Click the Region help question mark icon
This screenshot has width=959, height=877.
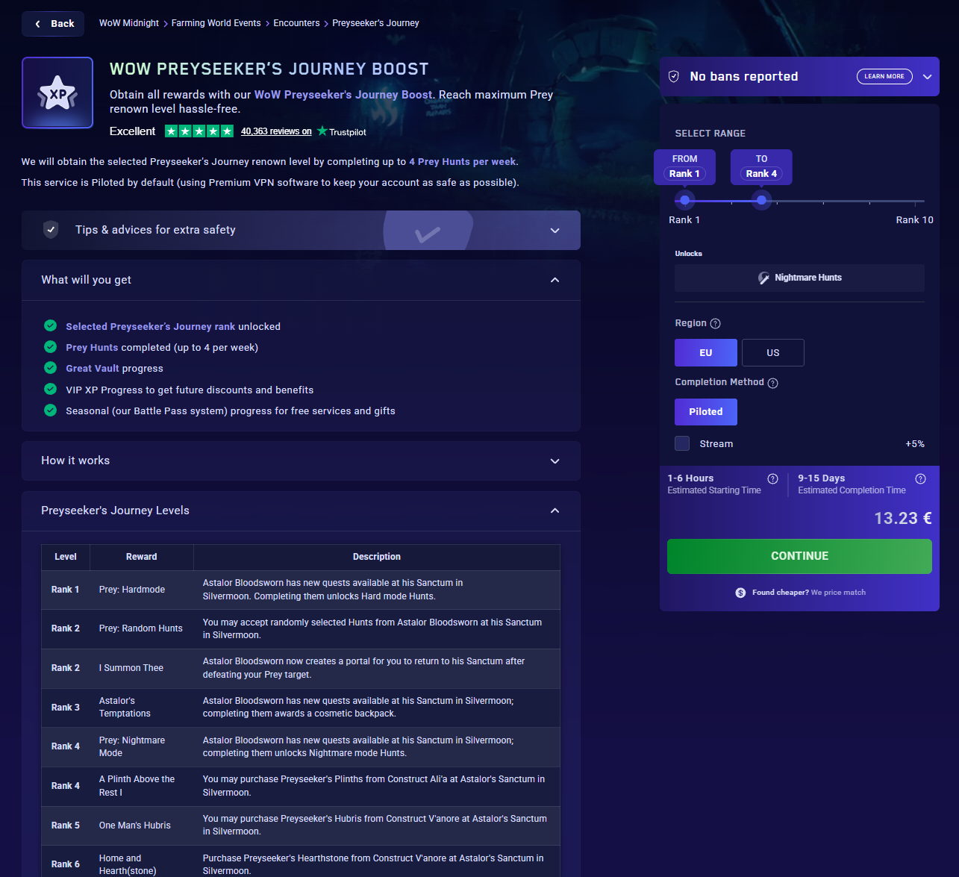(x=715, y=323)
